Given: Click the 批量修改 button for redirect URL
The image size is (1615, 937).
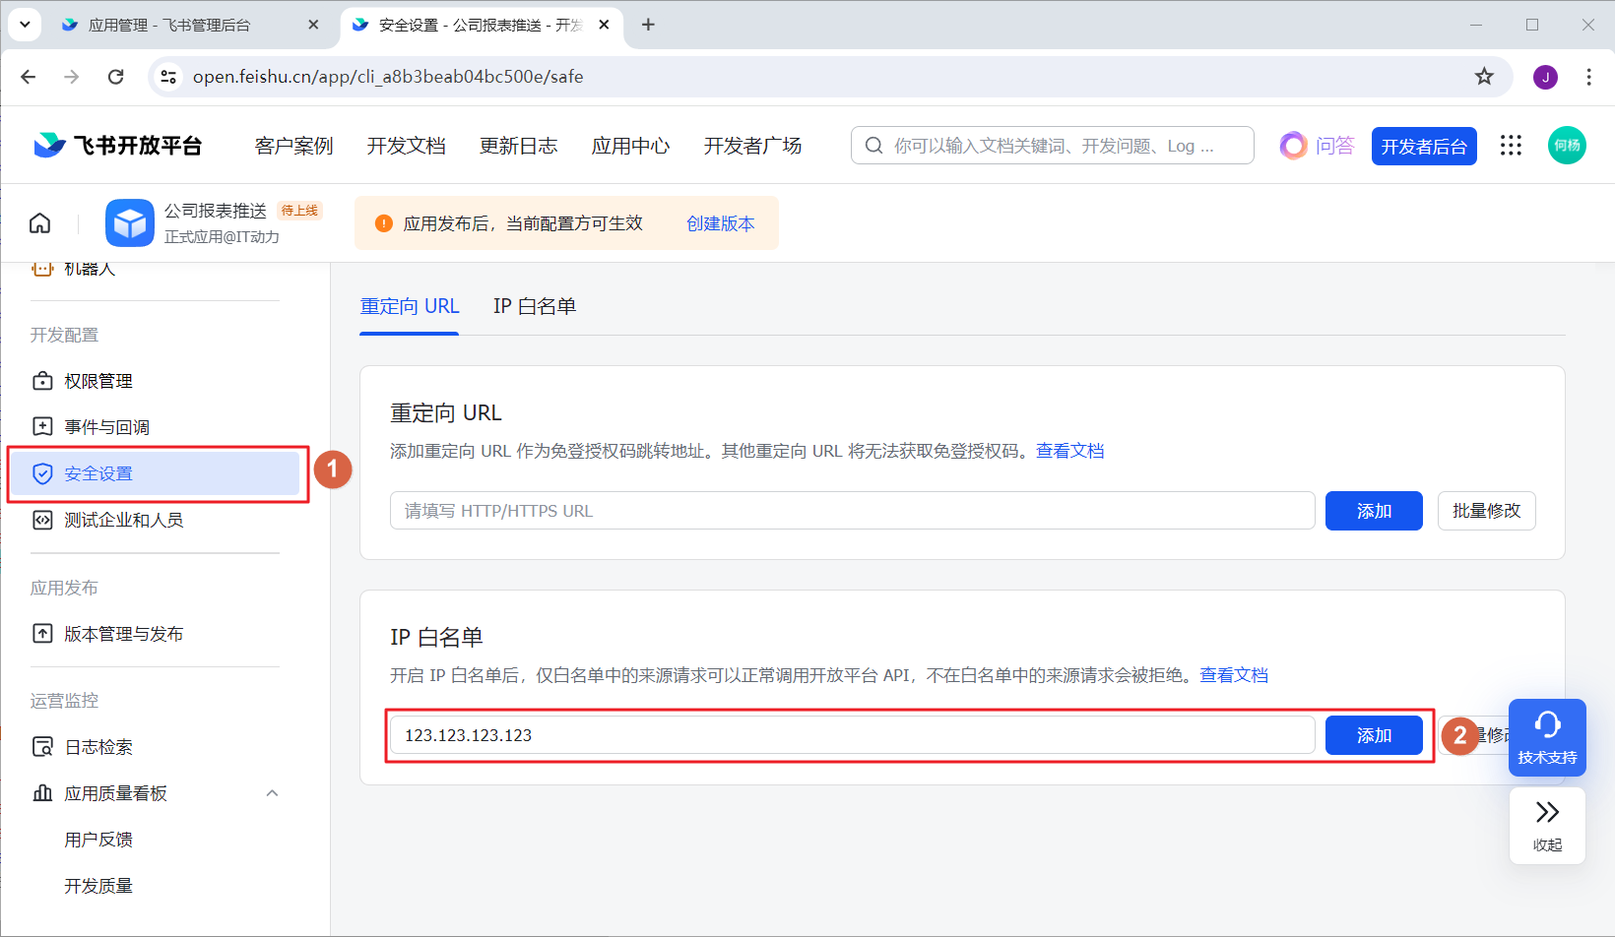Looking at the screenshot, I should [x=1486, y=511].
